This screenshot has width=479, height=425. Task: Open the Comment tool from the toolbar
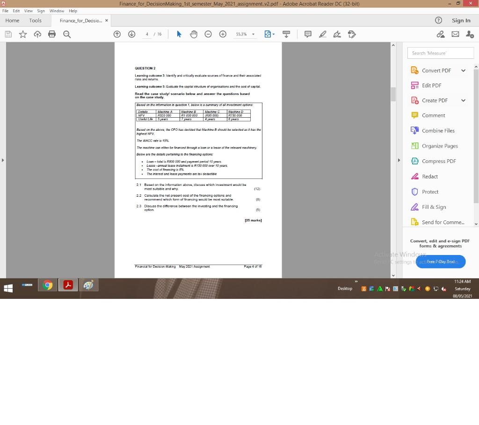pyautogui.click(x=308, y=34)
